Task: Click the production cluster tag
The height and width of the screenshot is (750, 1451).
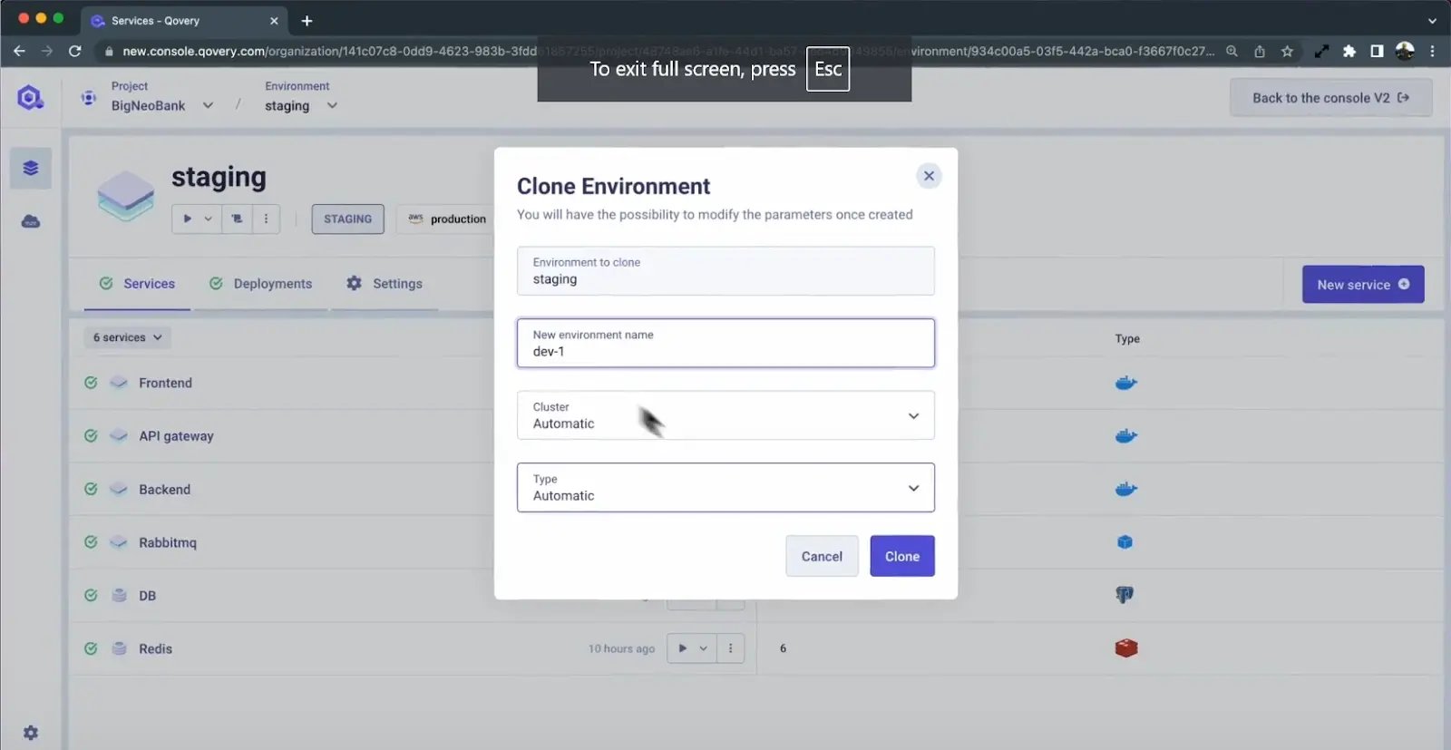Action: pos(447,219)
